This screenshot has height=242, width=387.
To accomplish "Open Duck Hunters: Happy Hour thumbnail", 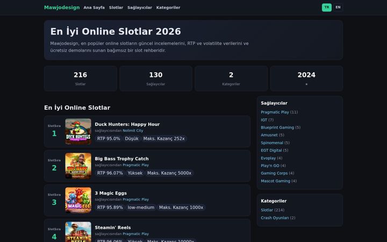I will click(x=78, y=131).
